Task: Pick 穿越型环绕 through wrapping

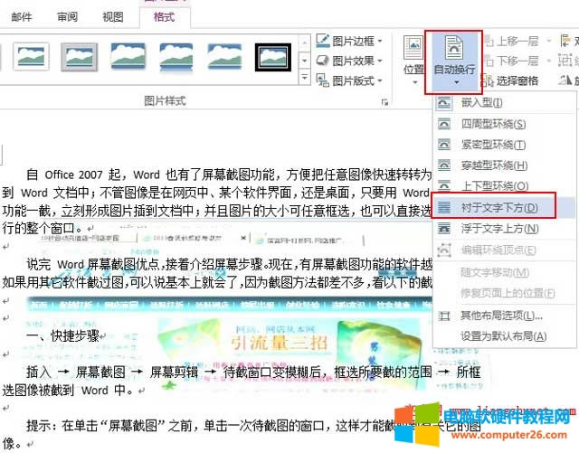Action: 494,165
